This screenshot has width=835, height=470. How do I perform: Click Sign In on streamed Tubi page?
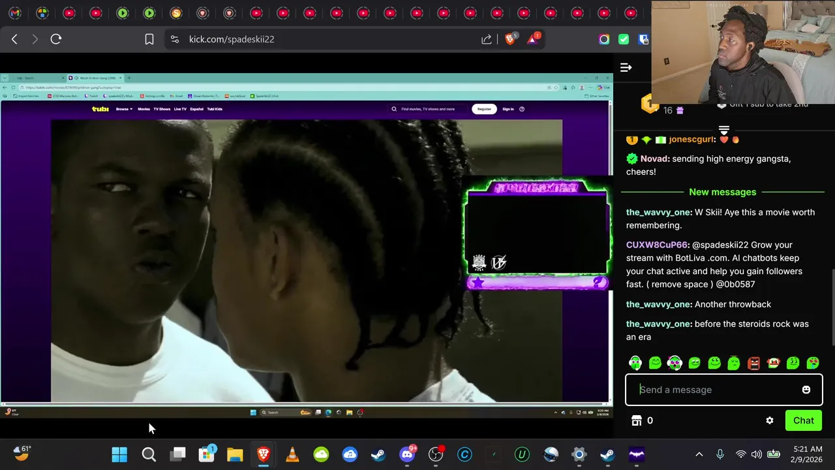tap(508, 109)
